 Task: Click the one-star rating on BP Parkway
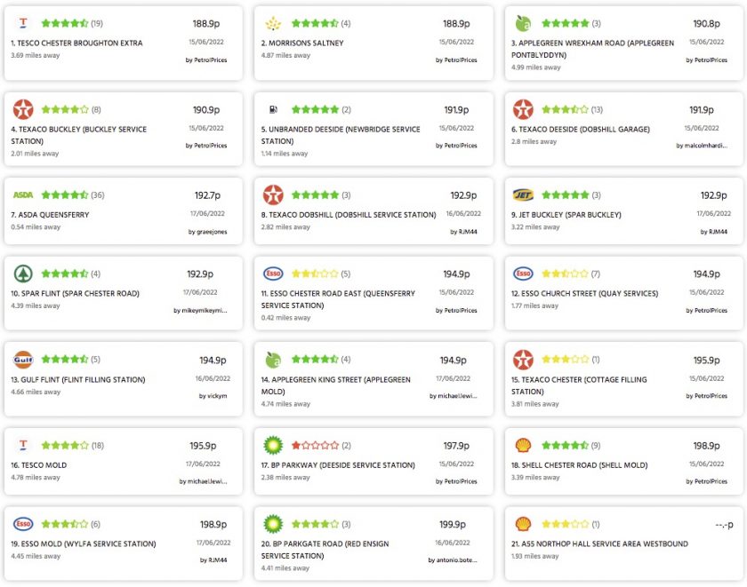315,445
